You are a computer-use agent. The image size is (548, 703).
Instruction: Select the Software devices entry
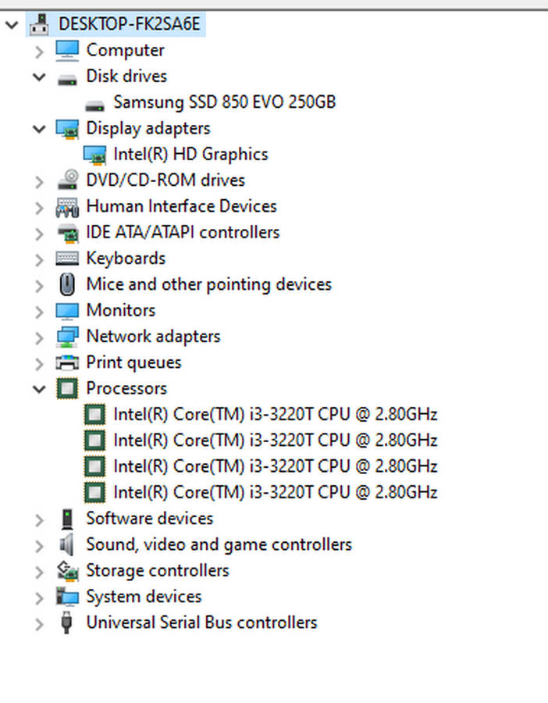click(x=149, y=518)
